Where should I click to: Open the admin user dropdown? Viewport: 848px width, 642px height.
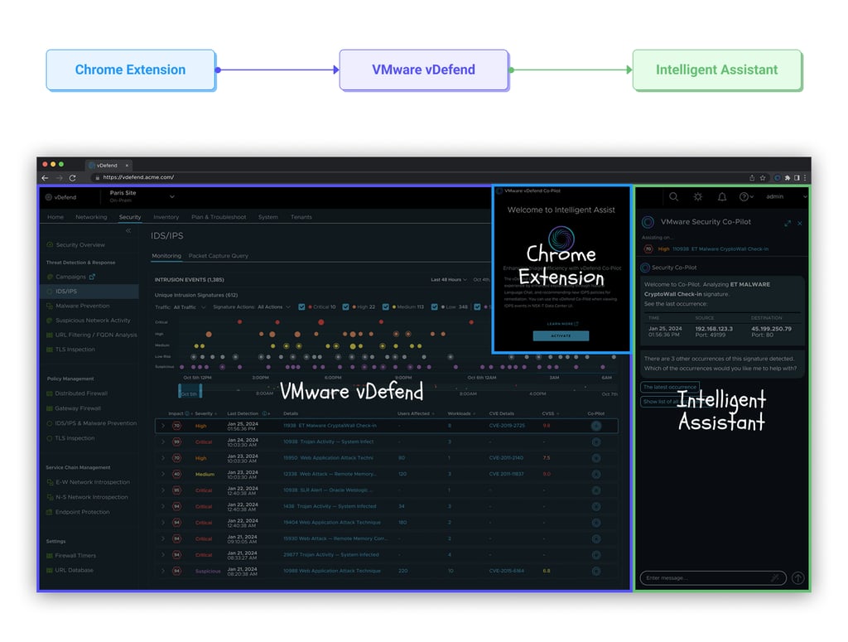coord(787,197)
